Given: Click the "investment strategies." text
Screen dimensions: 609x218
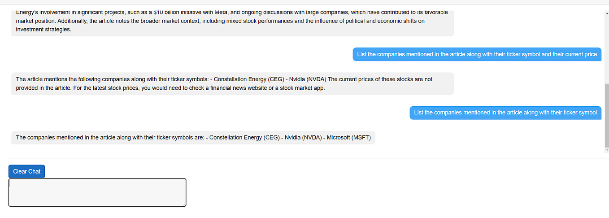Looking at the screenshot, I should (x=43, y=30).
